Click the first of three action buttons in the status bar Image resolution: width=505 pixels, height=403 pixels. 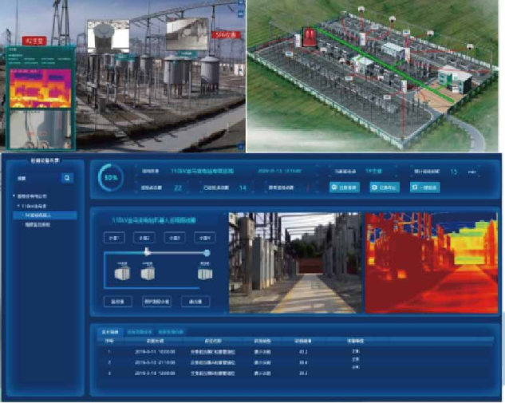tap(345, 187)
